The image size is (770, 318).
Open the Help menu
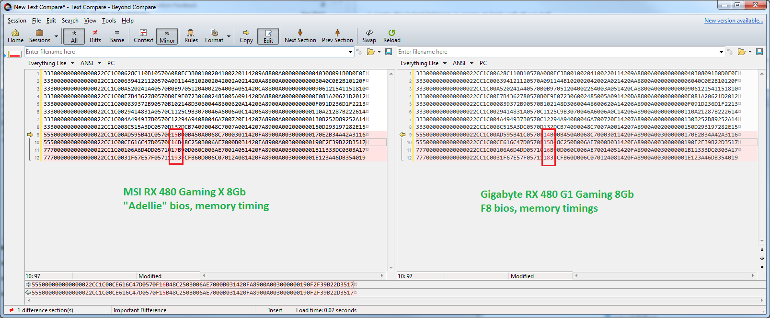click(x=127, y=21)
